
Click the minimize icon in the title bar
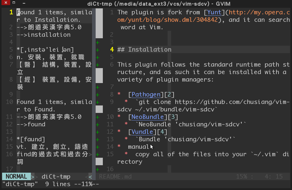tap(24, 3)
